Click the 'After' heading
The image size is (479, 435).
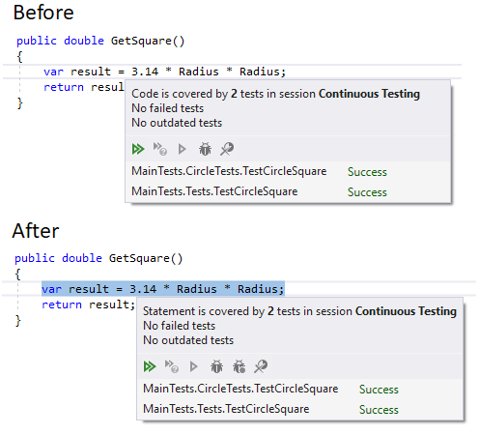(36, 231)
